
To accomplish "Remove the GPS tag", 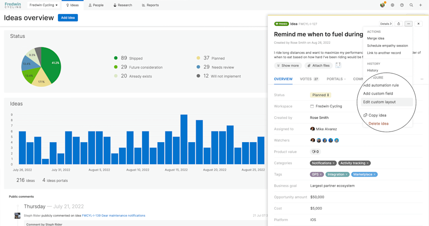I will [x=321, y=174].
